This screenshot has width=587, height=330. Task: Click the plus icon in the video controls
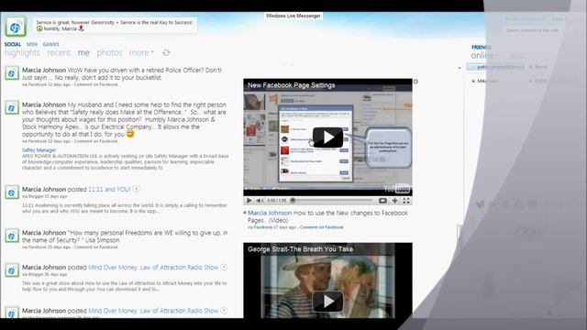394,201
